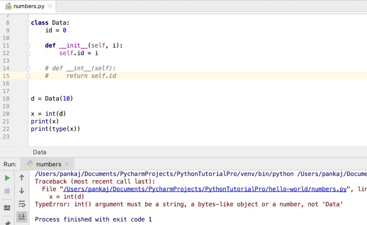The image size is (367, 225).
Task: Click down the stack trace arrow
Action: (22, 191)
